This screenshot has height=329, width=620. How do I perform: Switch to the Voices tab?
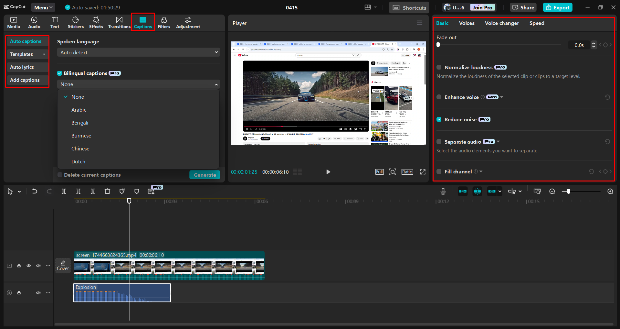pos(466,23)
